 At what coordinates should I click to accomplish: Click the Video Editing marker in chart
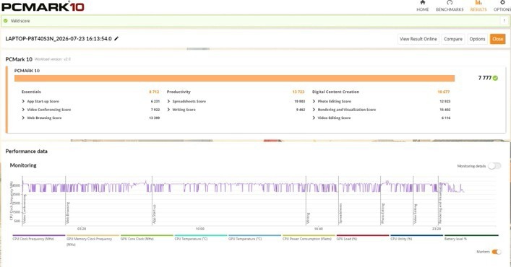pos(416,214)
